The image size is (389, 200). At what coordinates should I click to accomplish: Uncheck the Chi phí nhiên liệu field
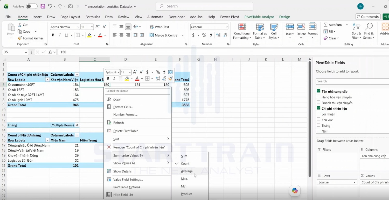[318, 108]
